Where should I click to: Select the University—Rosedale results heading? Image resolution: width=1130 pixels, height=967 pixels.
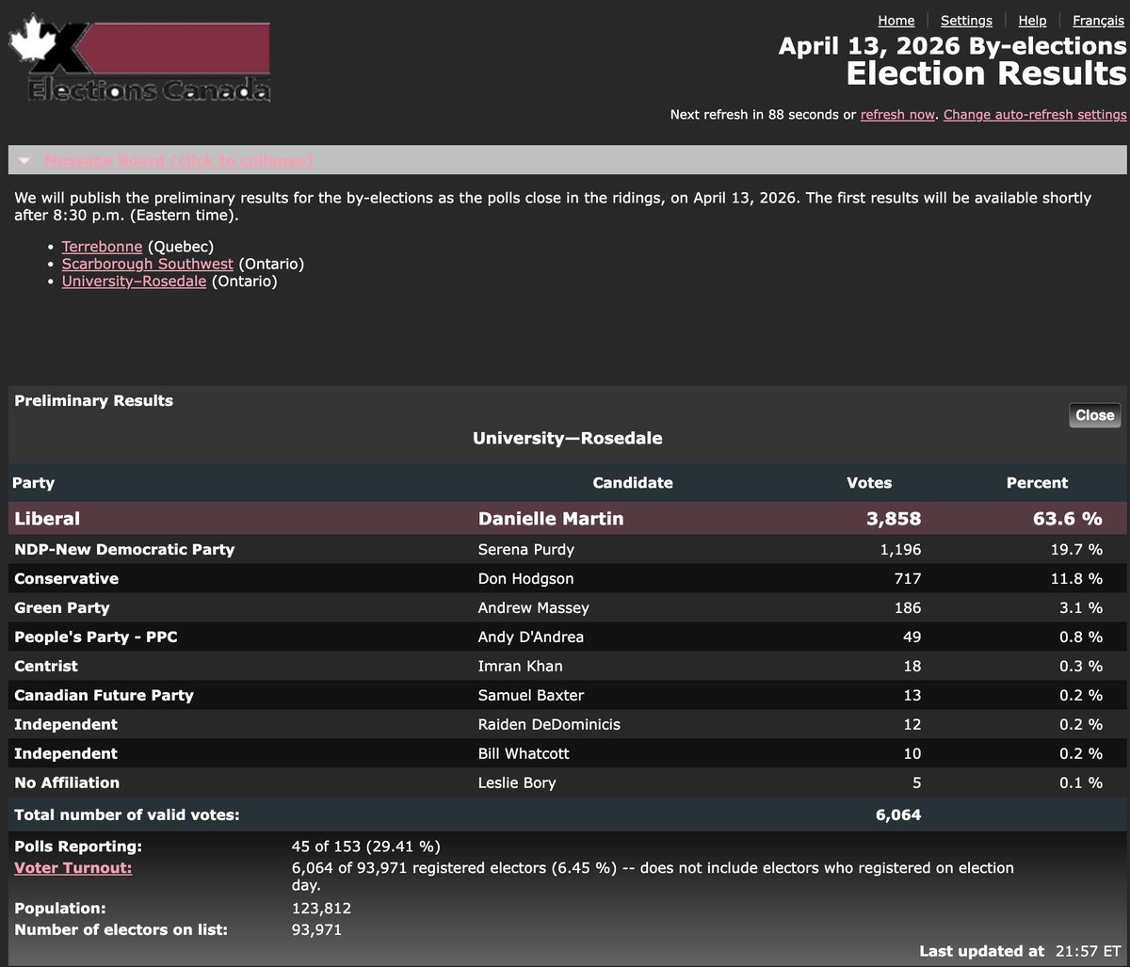pos(567,439)
